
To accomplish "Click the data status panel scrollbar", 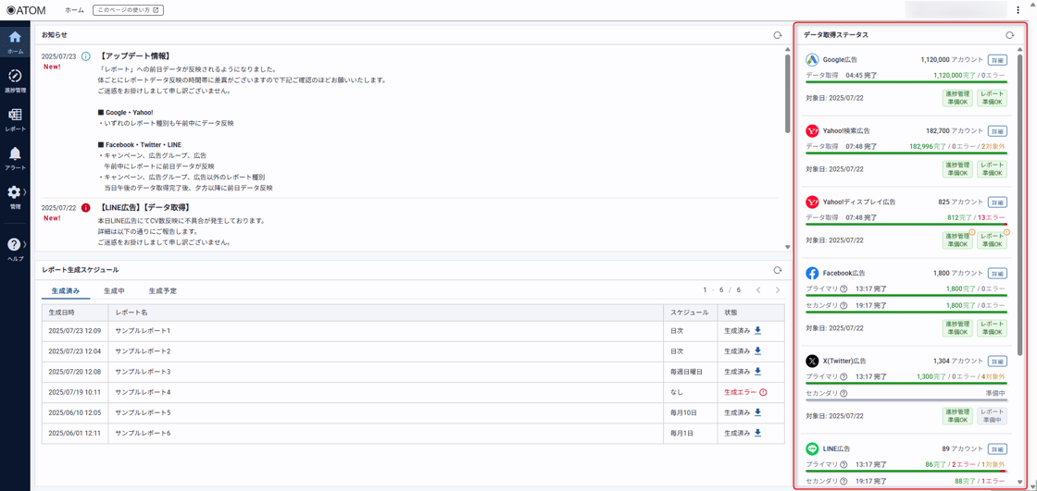I will click(1020, 203).
